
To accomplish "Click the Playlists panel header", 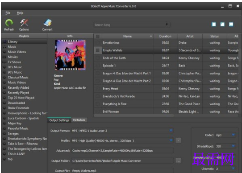I will tap(24, 36).
